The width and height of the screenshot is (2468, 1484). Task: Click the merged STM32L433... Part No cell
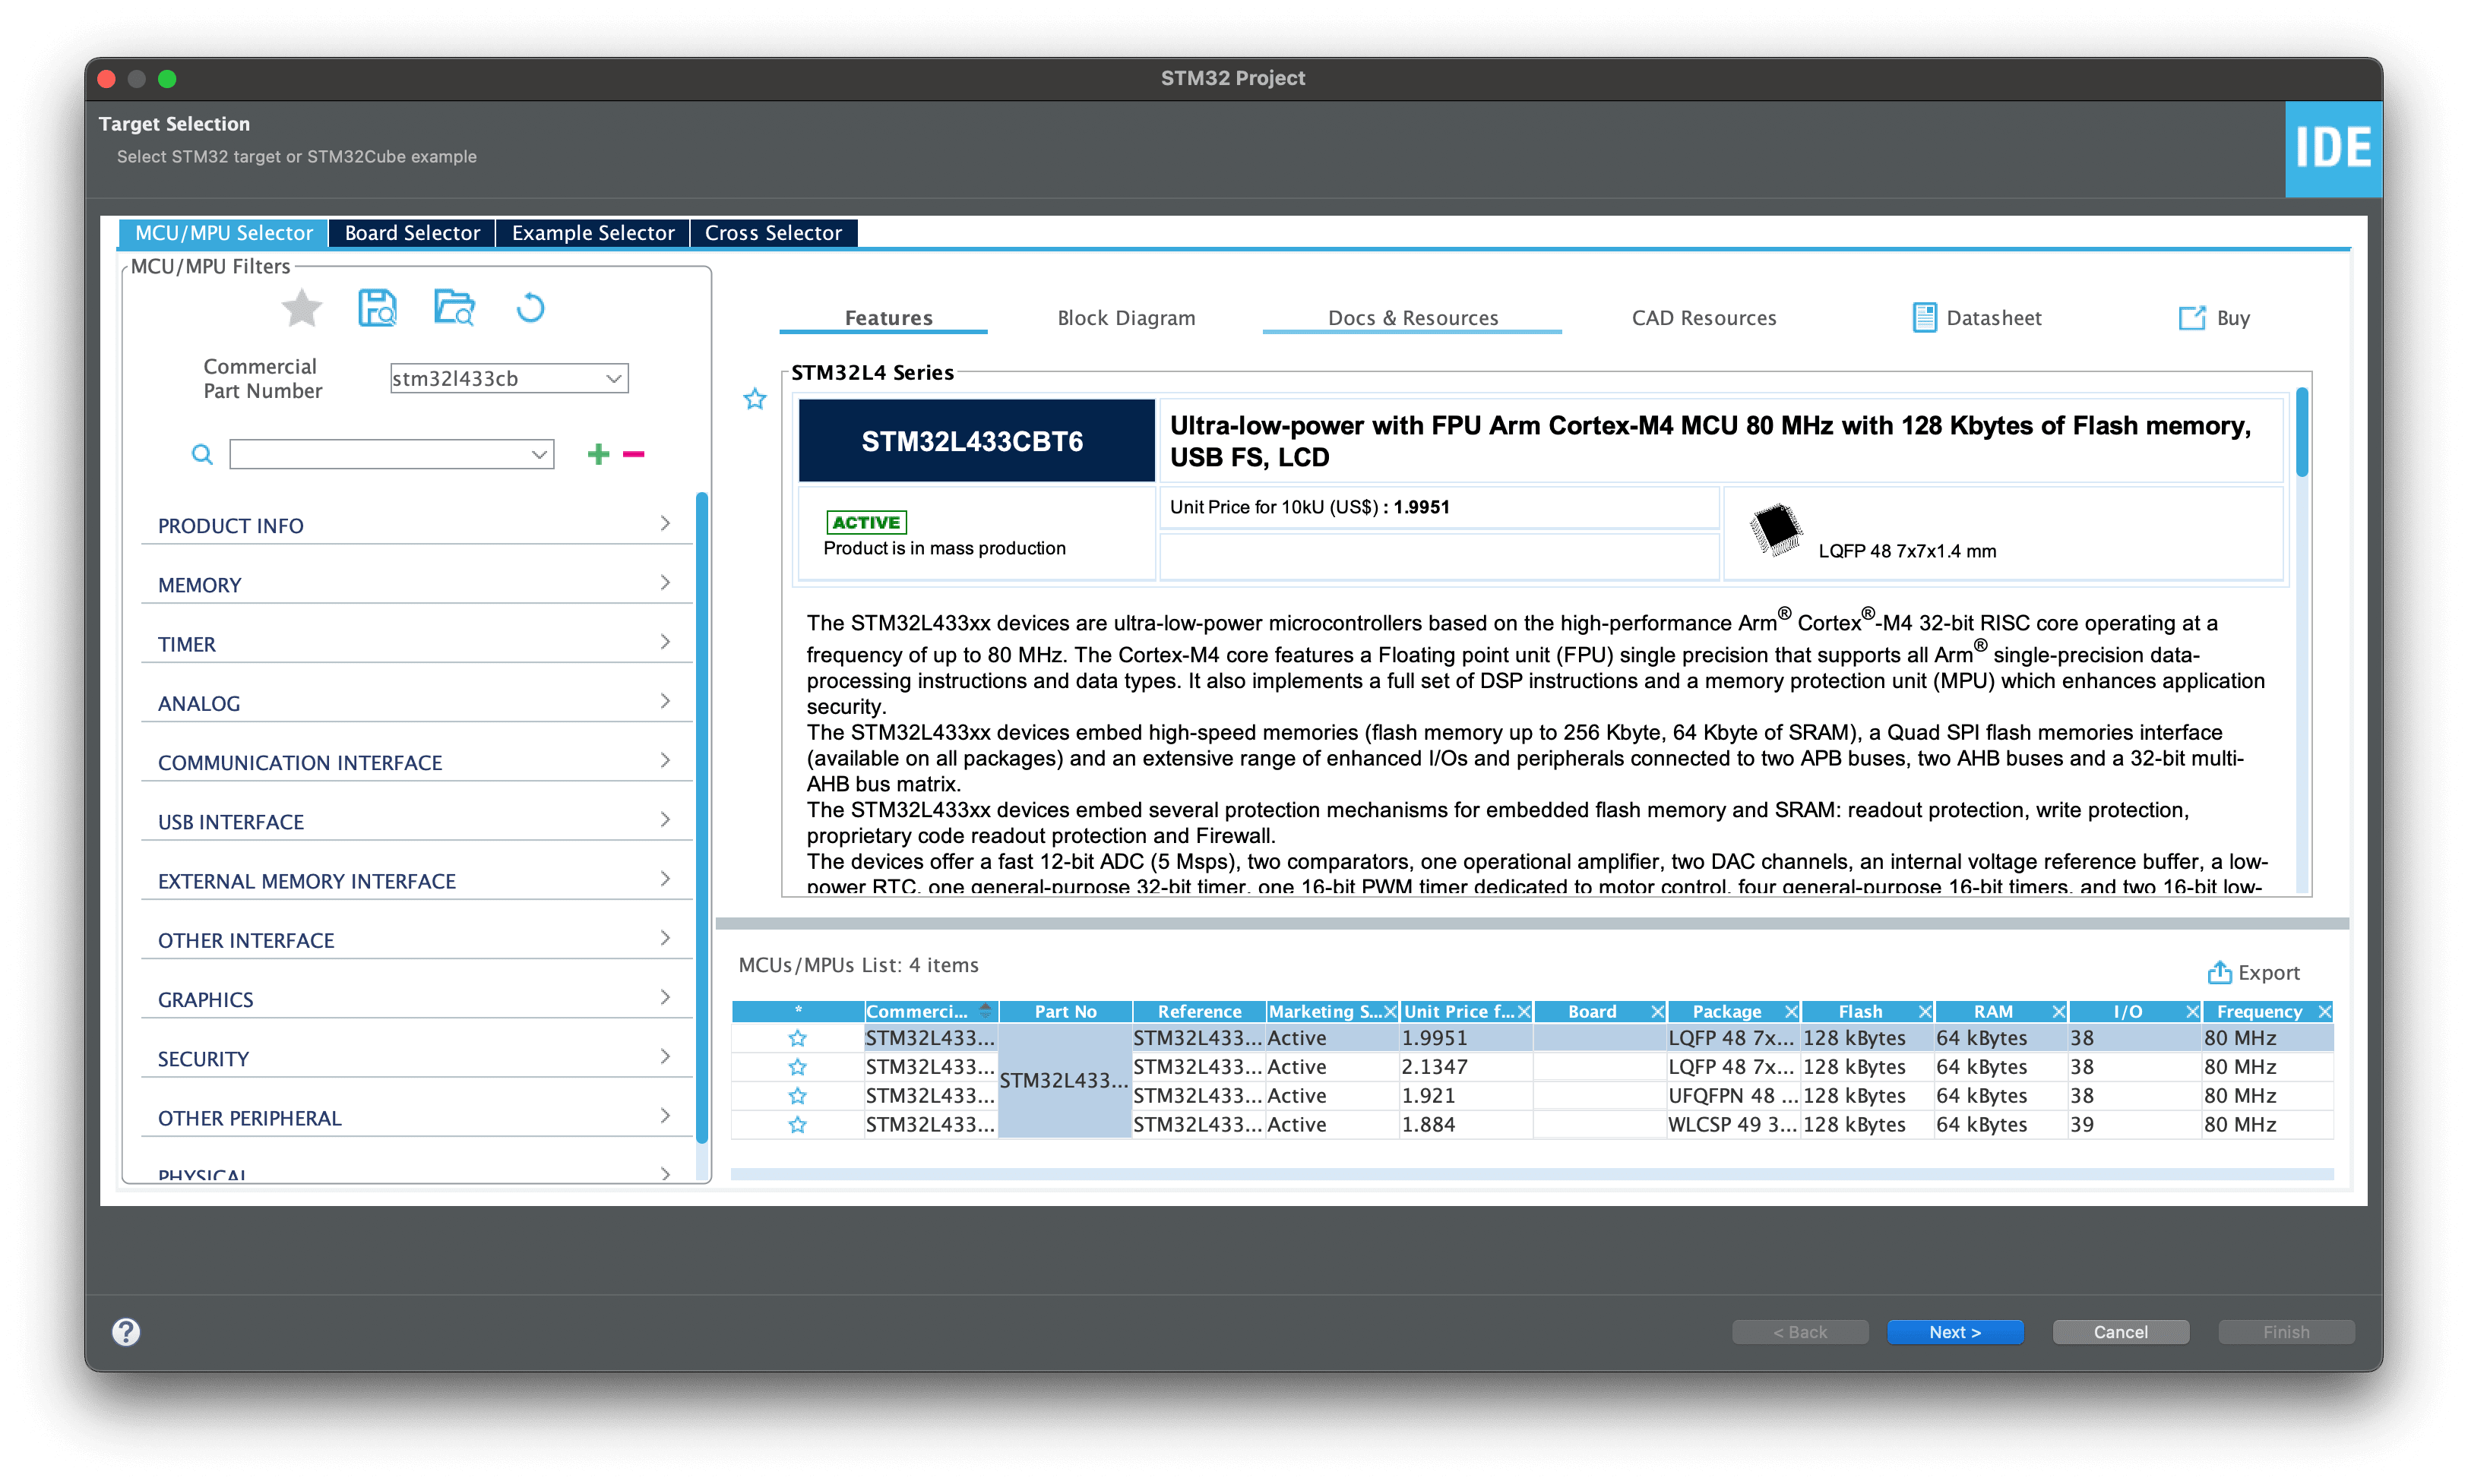tap(1065, 1081)
